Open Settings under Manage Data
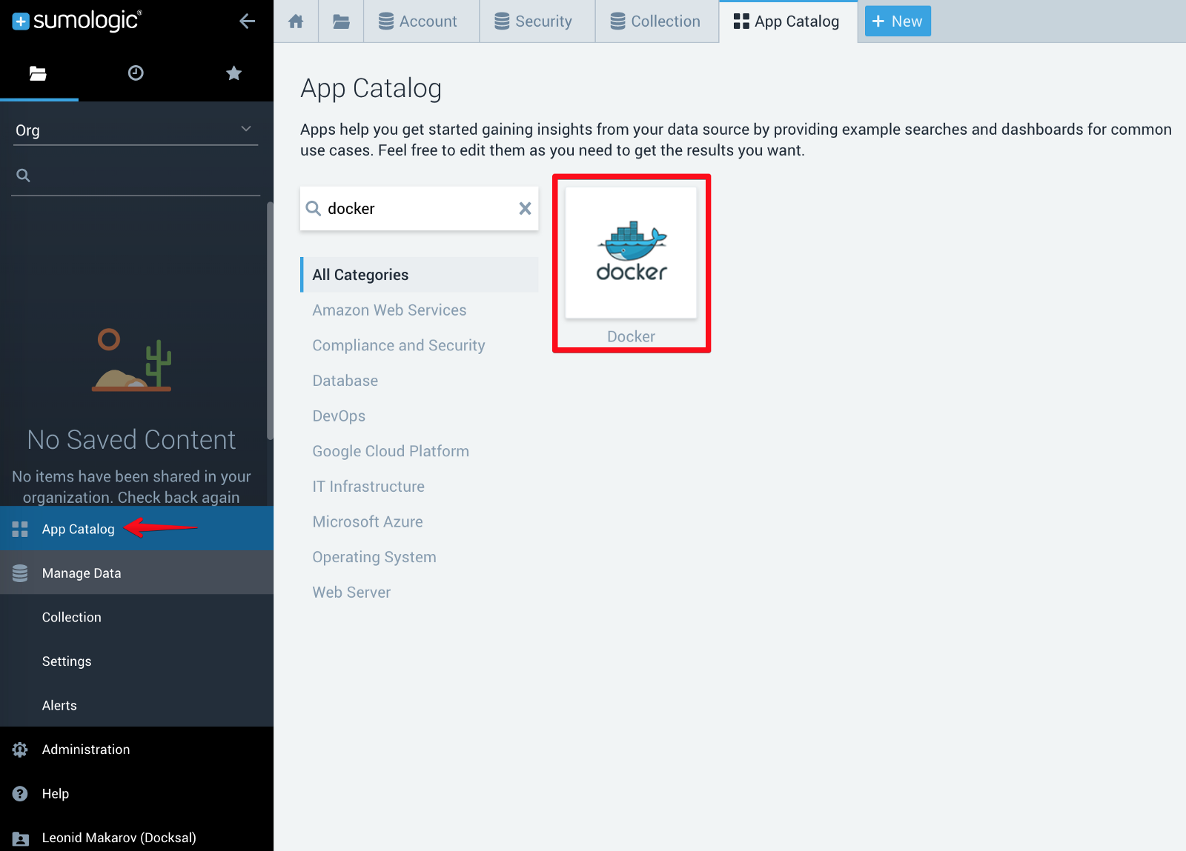 pyautogui.click(x=136, y=661)
